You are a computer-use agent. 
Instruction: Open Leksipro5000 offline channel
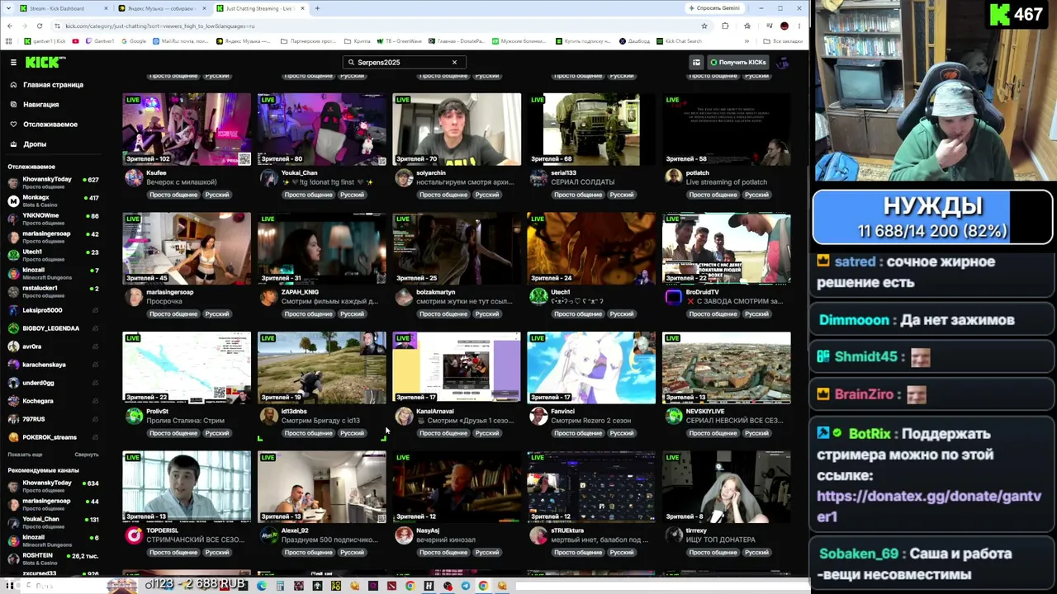point(53,310)
